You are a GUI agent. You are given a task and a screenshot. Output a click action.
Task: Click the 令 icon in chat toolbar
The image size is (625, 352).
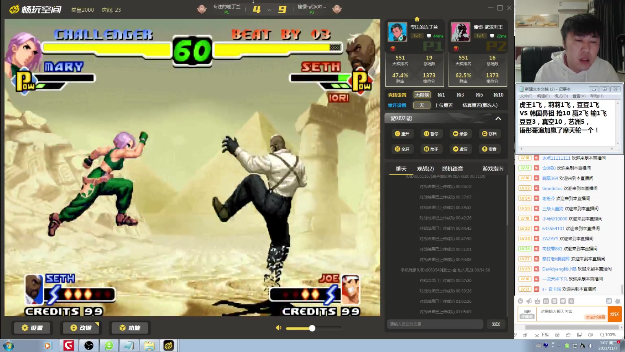coord(571,301)
